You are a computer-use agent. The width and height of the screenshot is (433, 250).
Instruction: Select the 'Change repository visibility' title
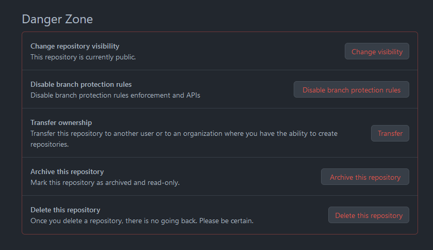(x=75, y=46)
